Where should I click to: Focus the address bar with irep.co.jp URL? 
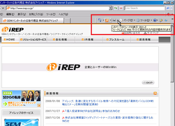[57, 8]
